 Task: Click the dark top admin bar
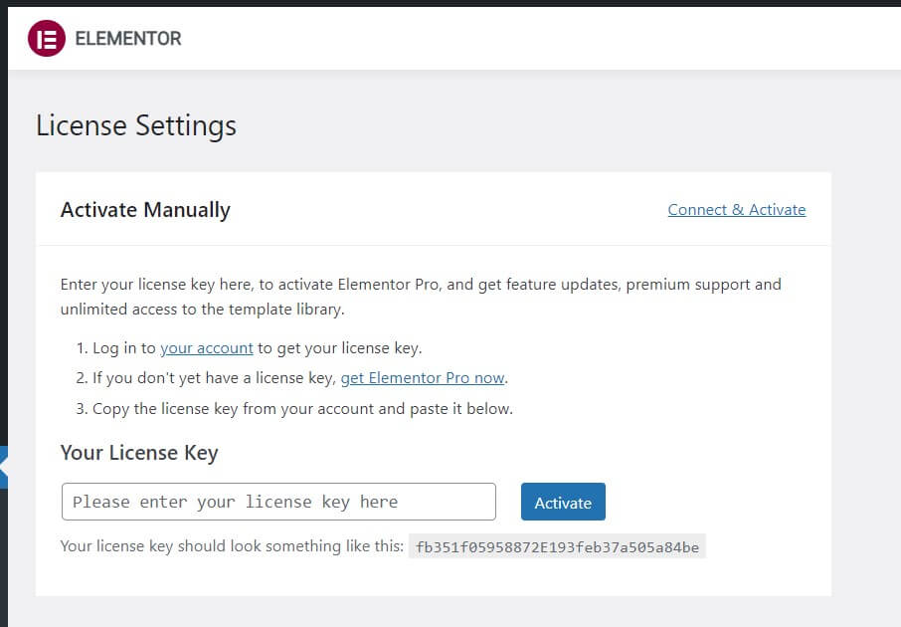coord(450,3)
